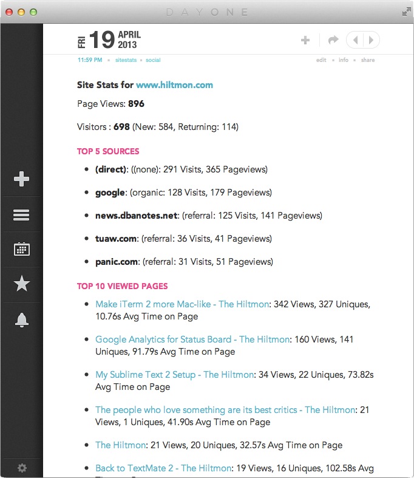414x478 pixels.
Task: Select the social tag
Action: pos(153,60)
